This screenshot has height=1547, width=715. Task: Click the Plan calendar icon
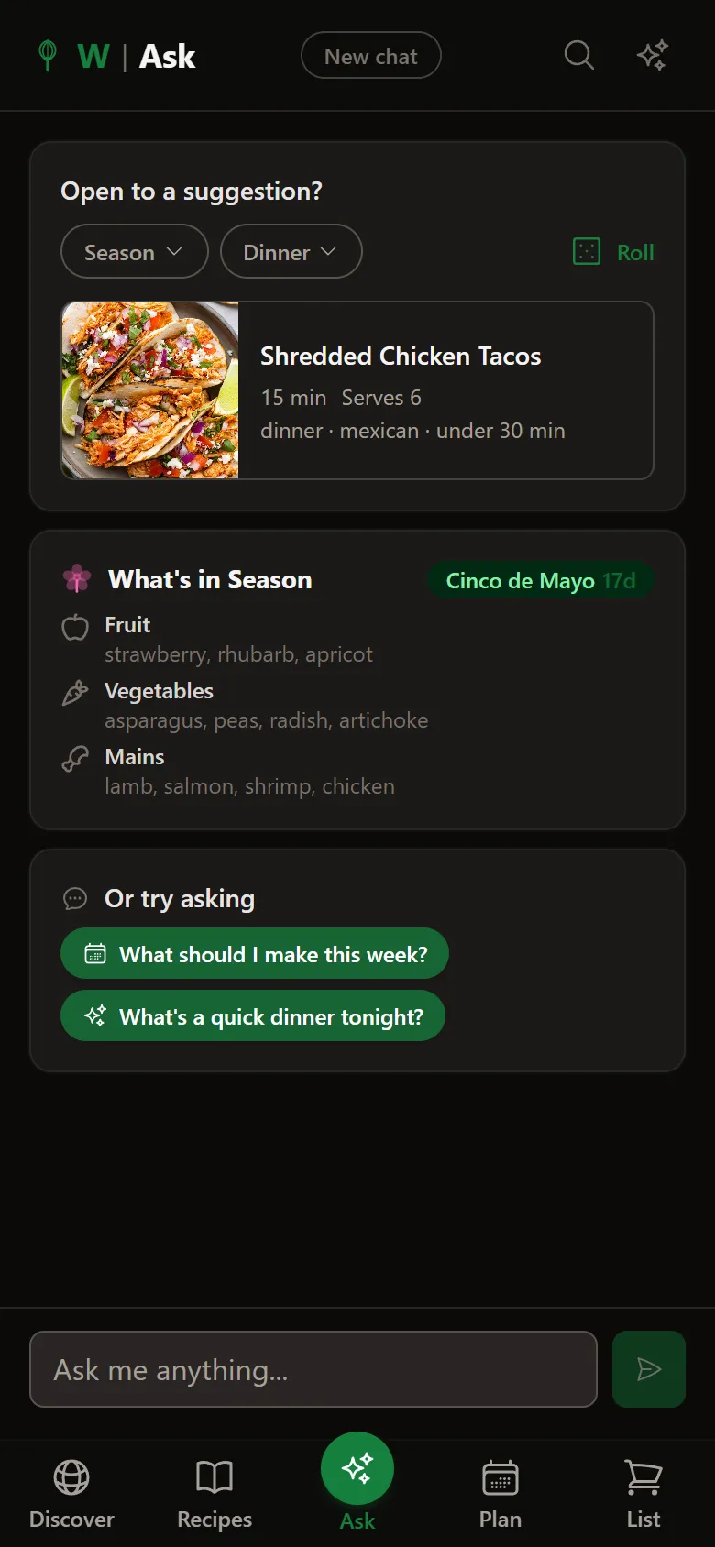coord(500,1476)
